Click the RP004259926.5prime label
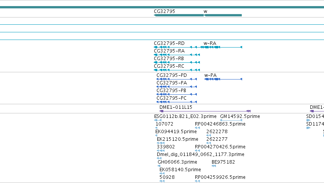 click(220, 177)
